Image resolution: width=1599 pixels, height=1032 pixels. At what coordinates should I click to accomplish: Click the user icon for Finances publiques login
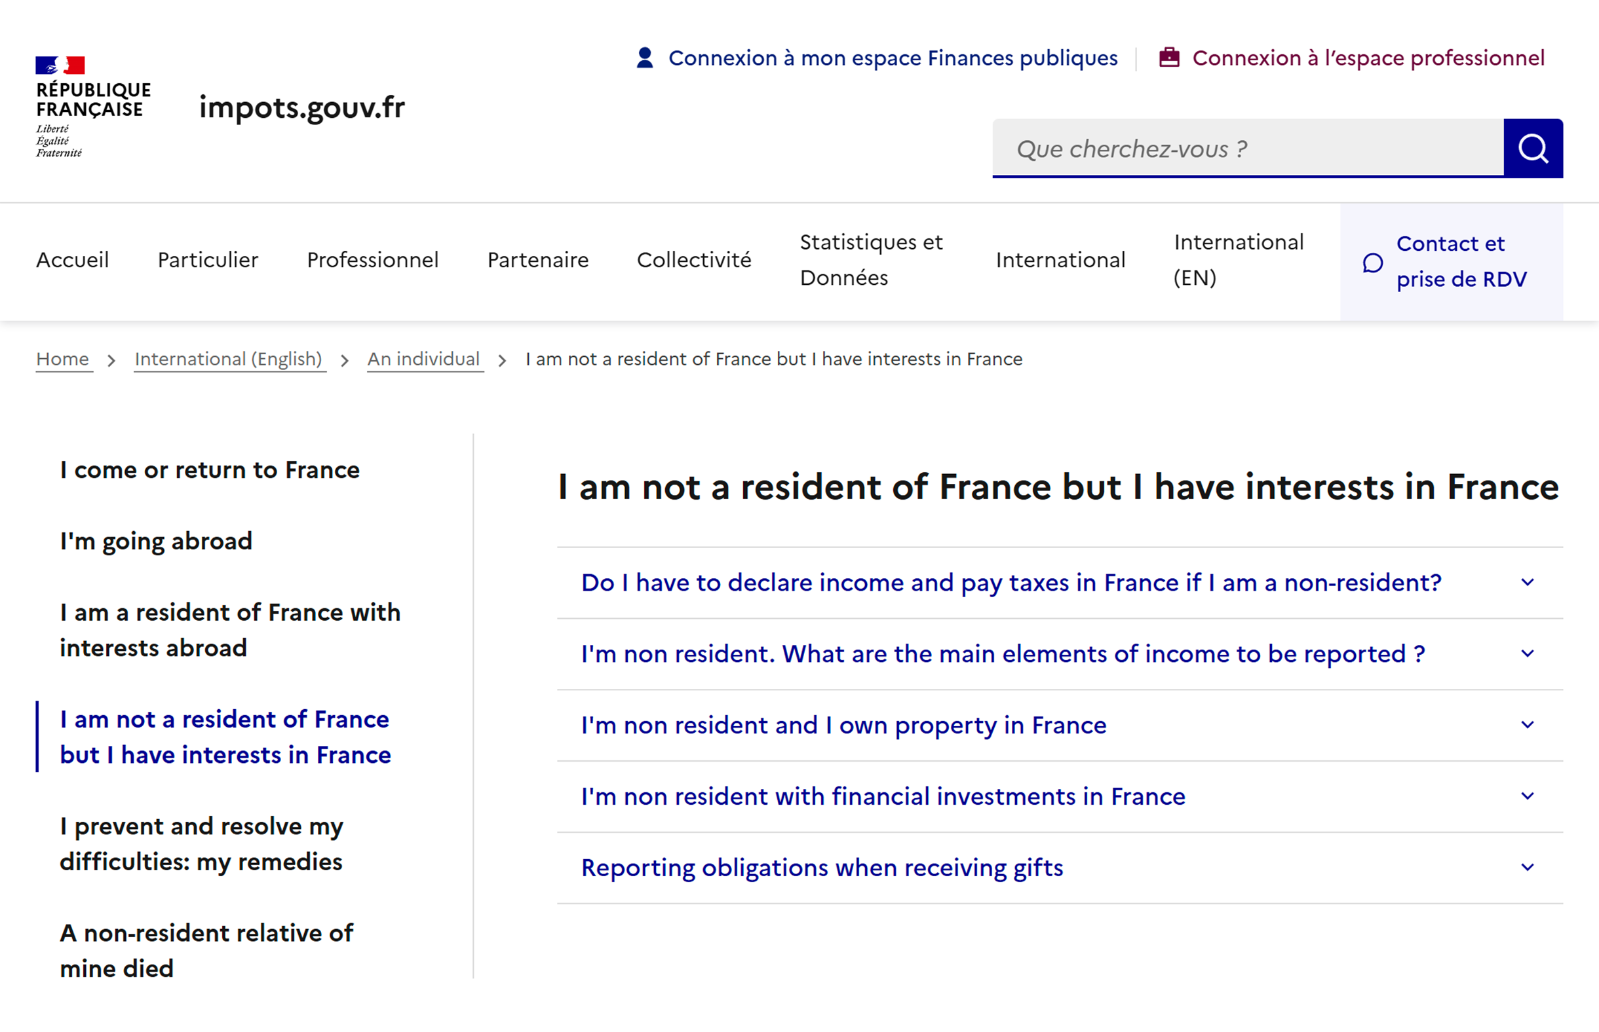[x=644, y=58]
